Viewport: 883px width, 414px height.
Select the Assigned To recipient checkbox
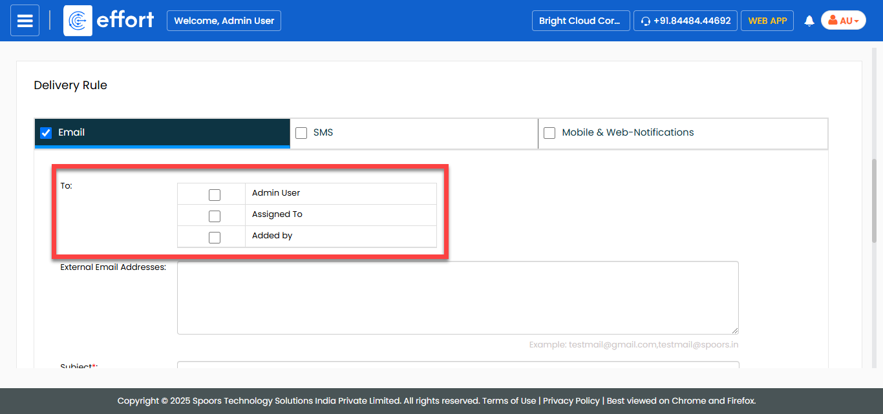215,216
